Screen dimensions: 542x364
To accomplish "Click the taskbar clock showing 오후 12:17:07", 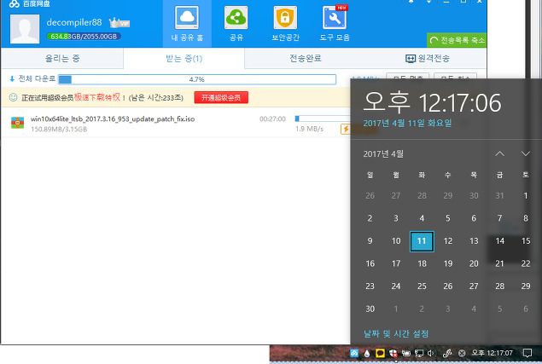I will [492, 353].
